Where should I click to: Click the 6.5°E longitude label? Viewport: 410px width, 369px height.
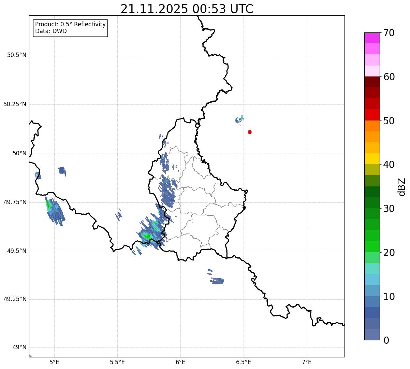[x=244, y=362]
